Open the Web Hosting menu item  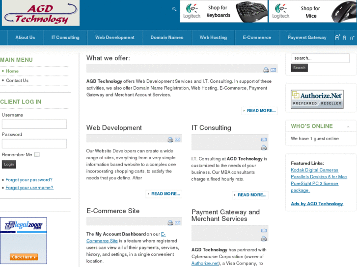pyautogui.click(x=213, y=38)
